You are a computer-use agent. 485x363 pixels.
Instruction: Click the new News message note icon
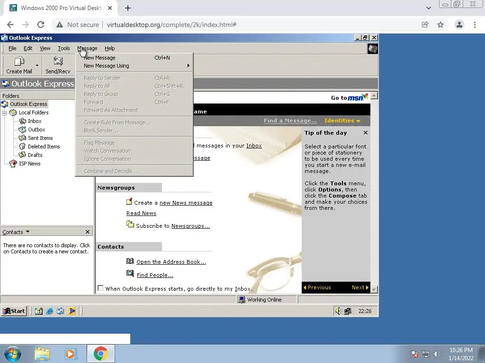[x=129, y=201]
